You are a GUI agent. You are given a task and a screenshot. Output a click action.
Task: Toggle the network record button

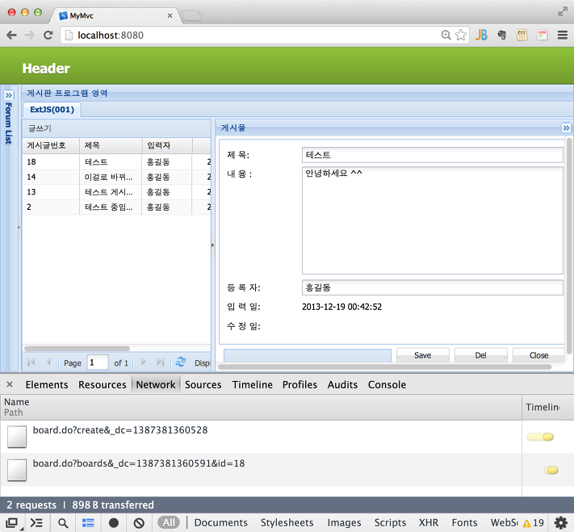point(114,523)
